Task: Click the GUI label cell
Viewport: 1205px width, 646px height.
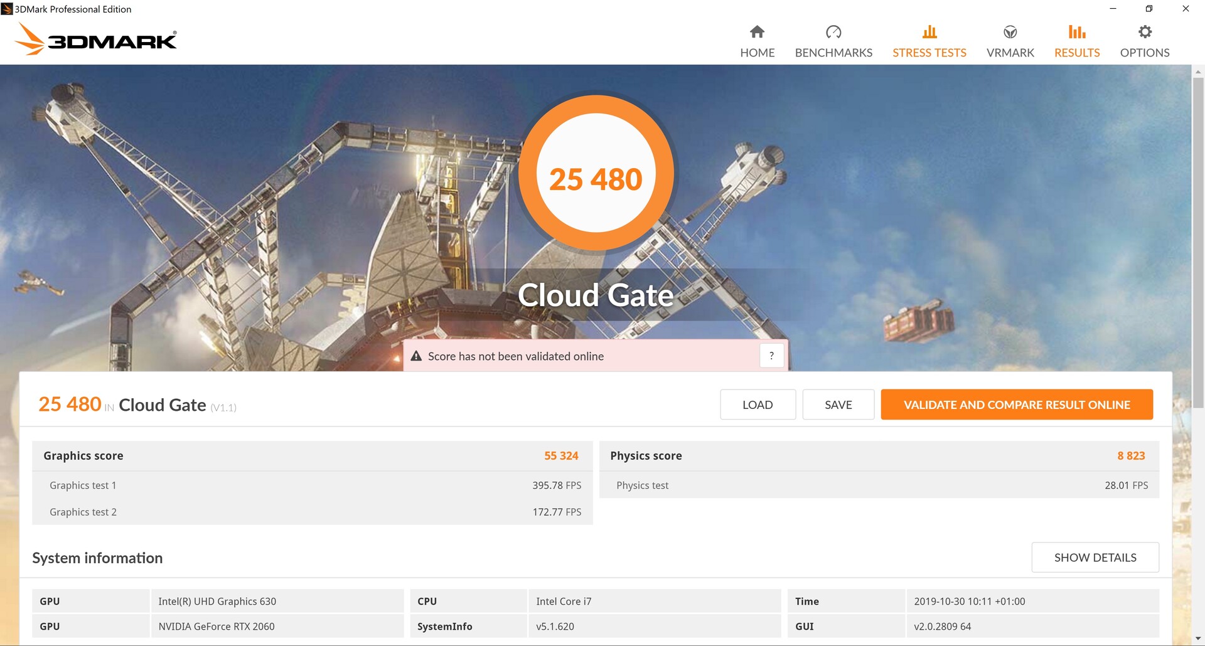Action: click(x=846, y=626)
